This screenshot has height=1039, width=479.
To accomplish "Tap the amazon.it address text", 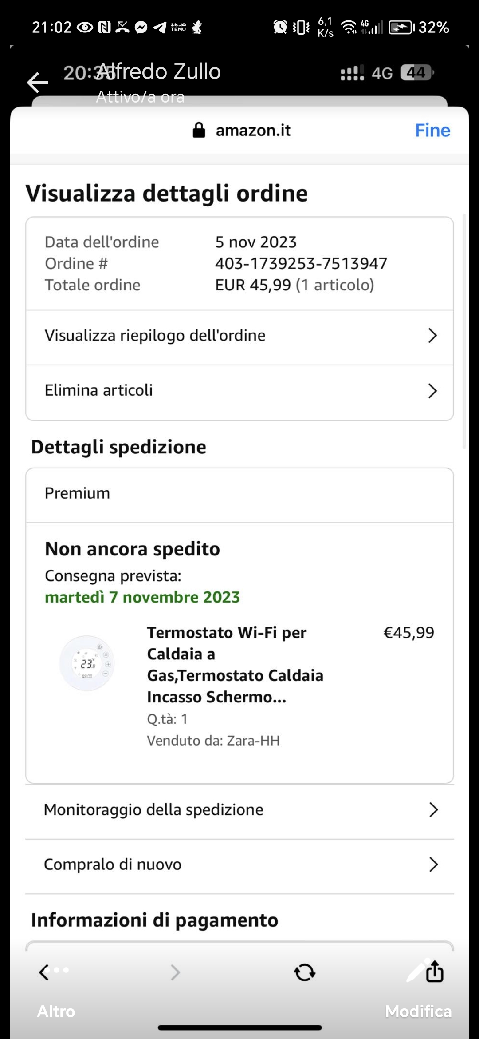I will point(253,130).
